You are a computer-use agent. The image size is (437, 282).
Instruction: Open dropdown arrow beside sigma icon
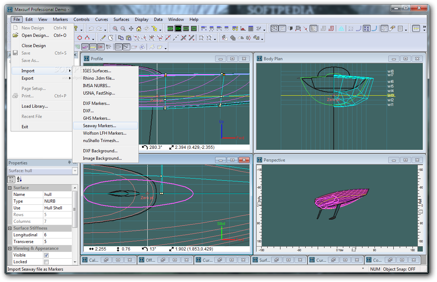pos(264,29)
